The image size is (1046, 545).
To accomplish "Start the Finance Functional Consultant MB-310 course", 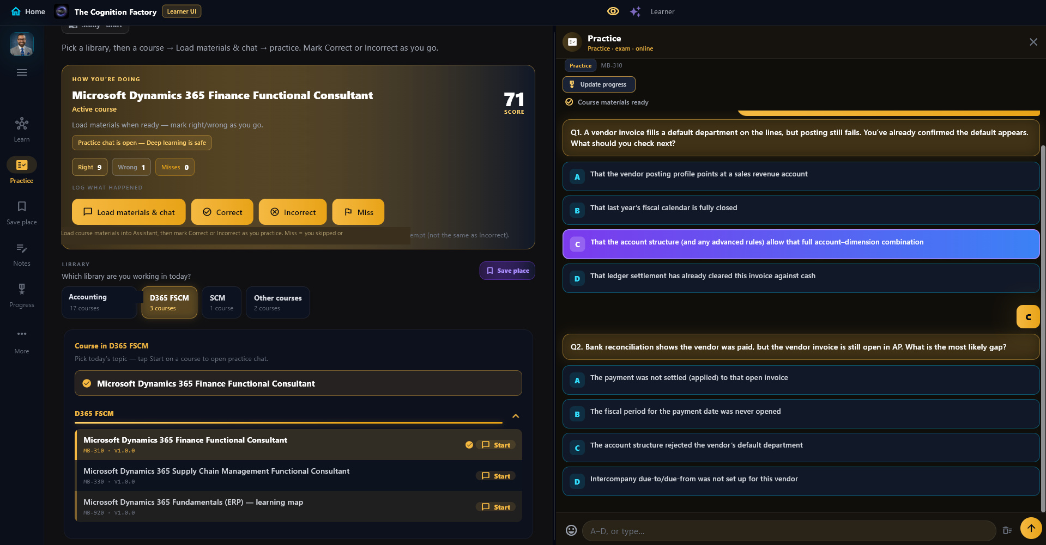I will 496,445.
